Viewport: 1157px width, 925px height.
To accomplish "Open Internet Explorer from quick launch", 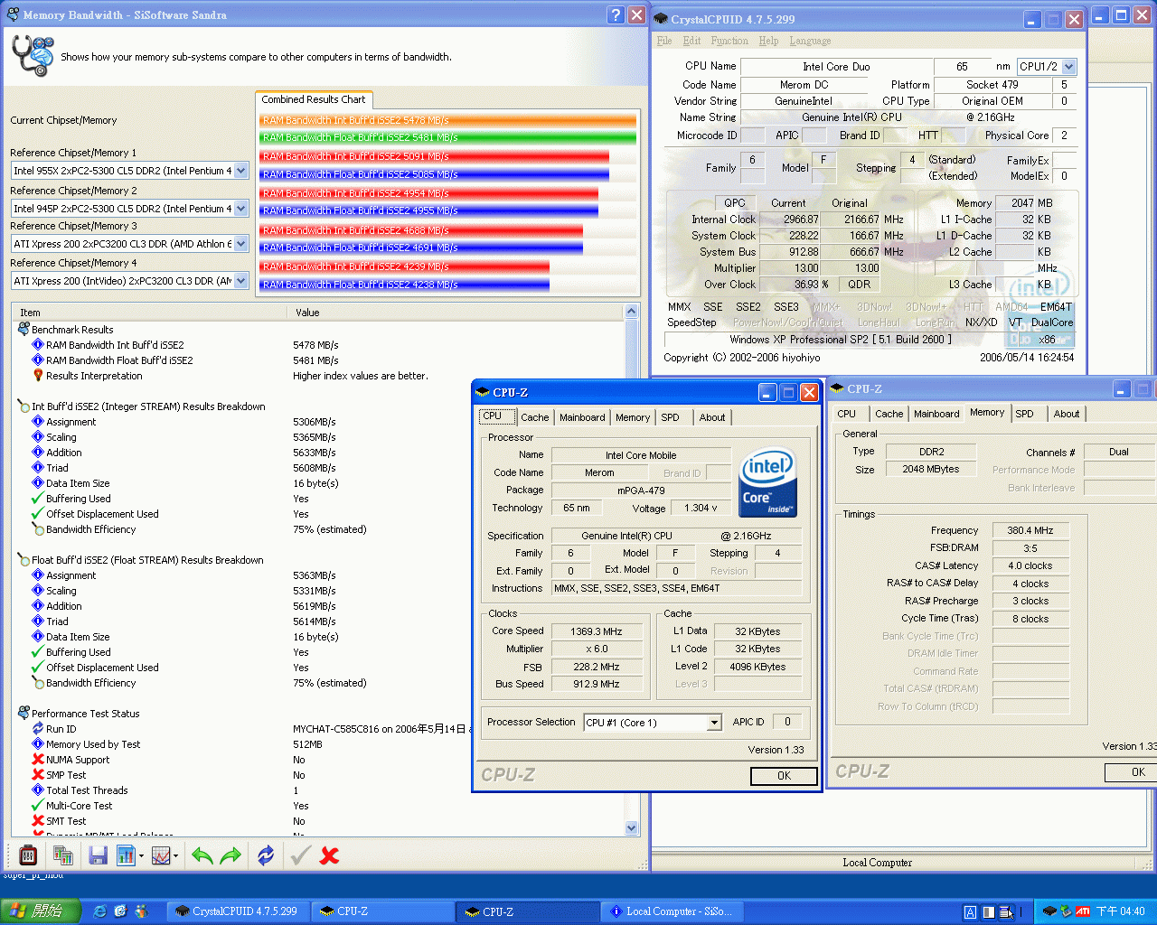I will [100, 911].
